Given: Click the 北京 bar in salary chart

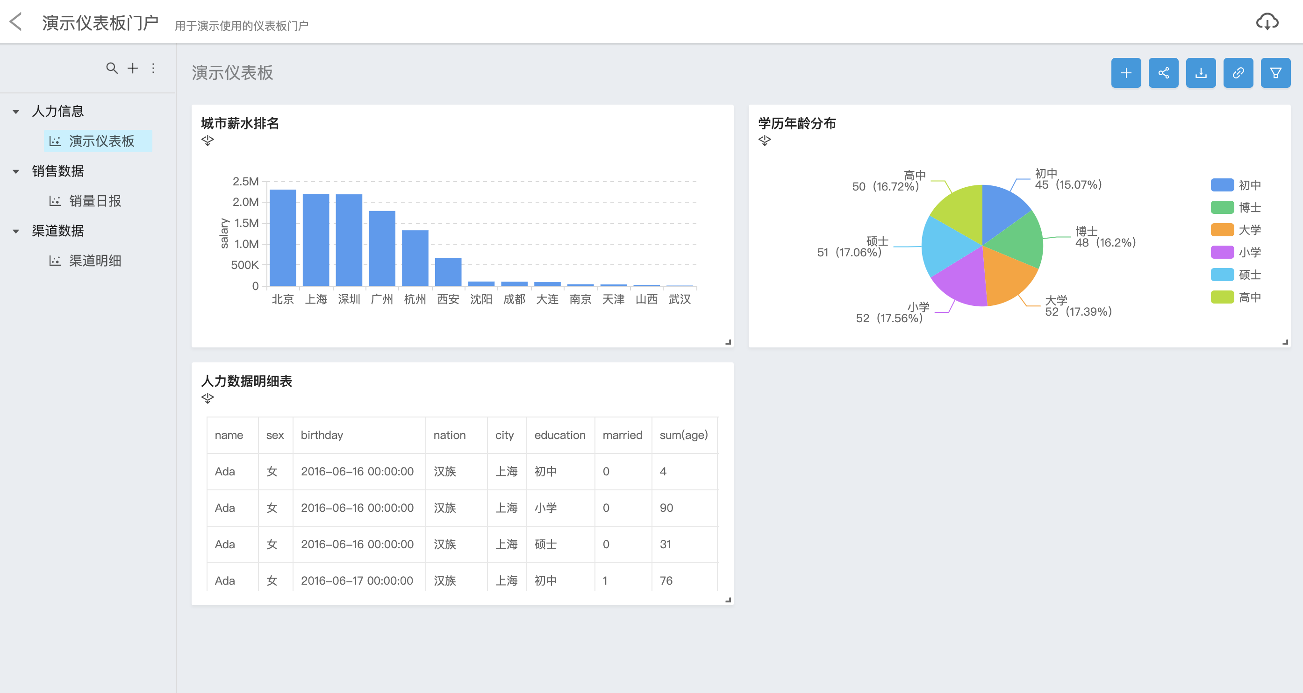Looking at the screenshot, I should tap(282, 238).
